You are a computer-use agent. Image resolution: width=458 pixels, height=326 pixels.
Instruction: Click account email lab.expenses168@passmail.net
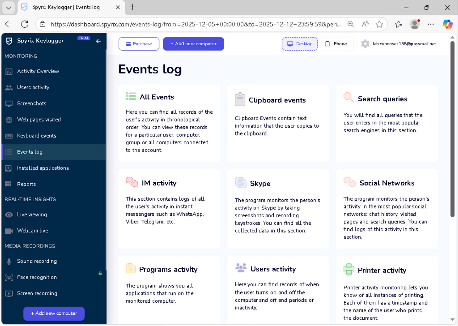404,44
